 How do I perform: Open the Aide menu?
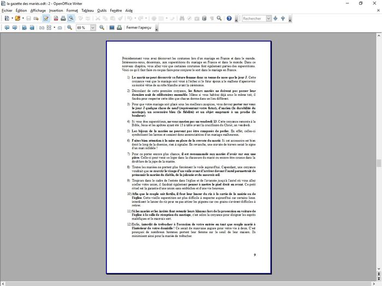click(x=129, y=10)
